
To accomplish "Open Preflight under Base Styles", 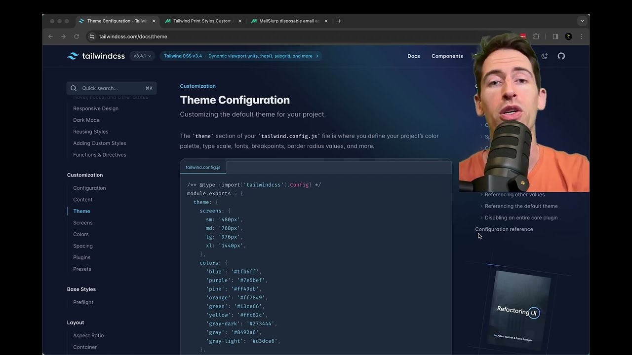I will tap(83, 302).
